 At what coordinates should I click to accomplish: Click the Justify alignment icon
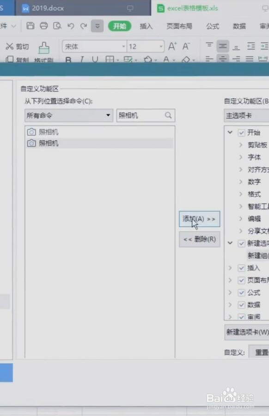click(250, 59)
